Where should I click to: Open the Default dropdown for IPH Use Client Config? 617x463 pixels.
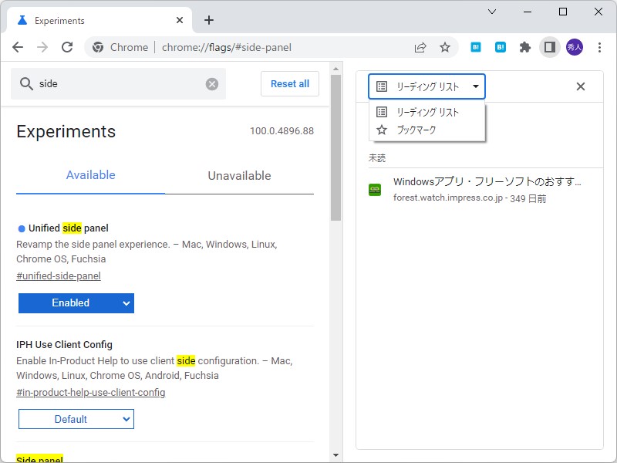(x=76, y=419)
